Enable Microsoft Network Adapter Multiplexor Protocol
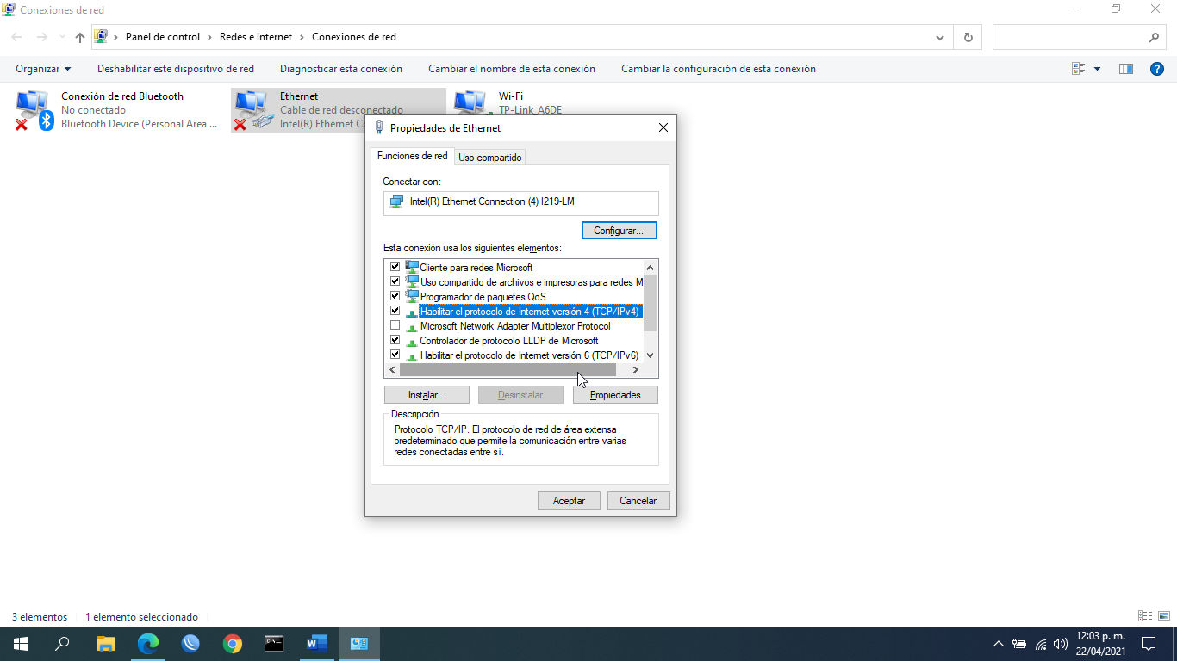1177x661 pixels. [x=395, y=325]
